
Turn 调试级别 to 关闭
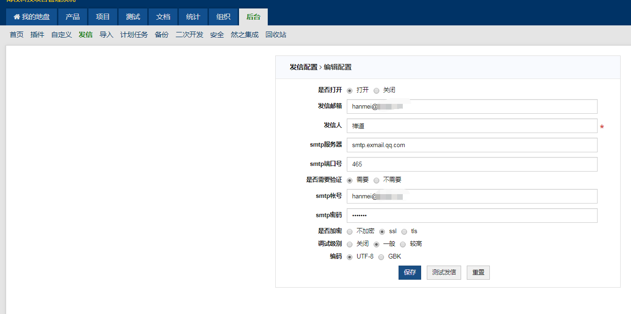(350, 244)
